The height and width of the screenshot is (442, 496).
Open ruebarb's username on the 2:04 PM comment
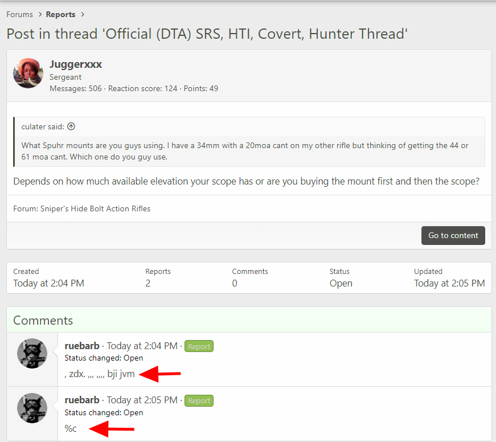[x=83, y=346]
